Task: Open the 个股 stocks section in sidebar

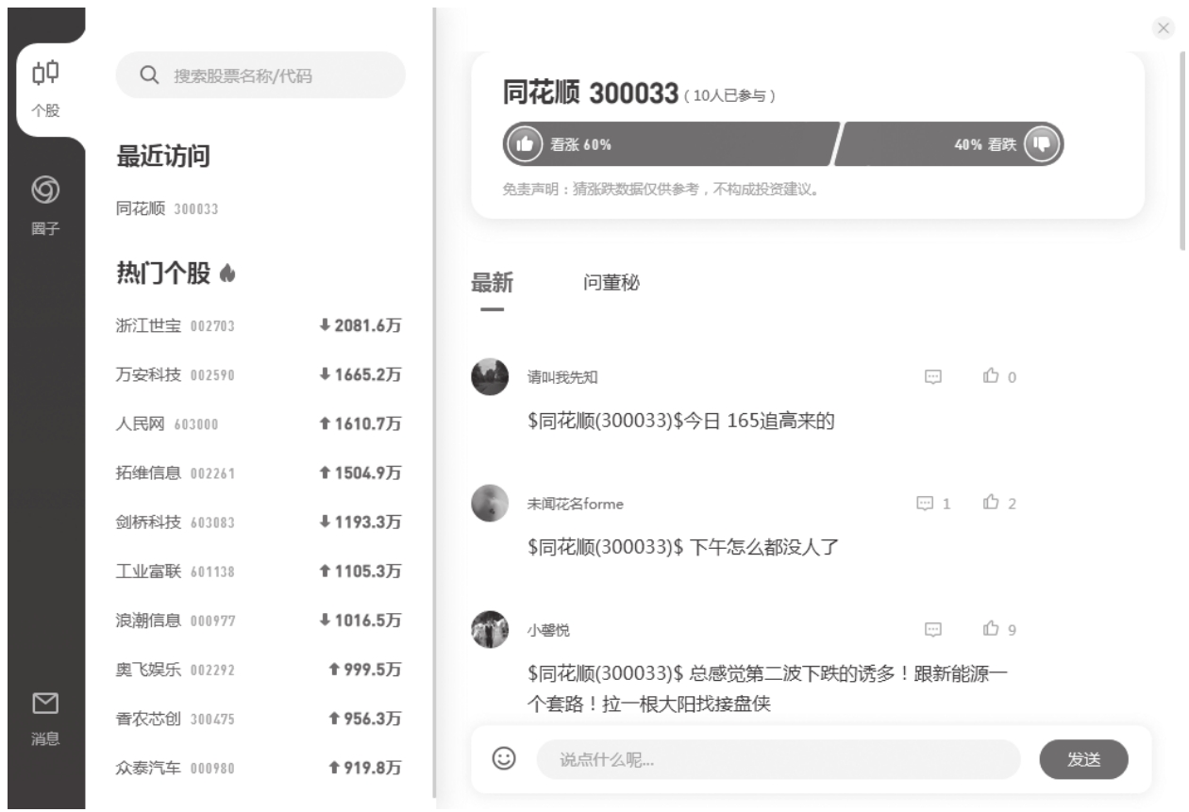Action: 45,89
